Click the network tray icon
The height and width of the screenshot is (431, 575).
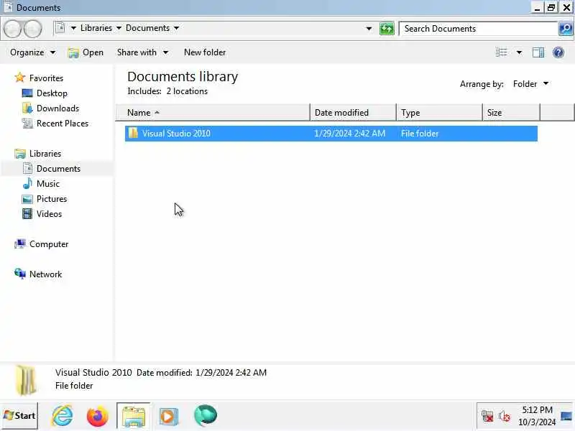click(x=487, y=417)
